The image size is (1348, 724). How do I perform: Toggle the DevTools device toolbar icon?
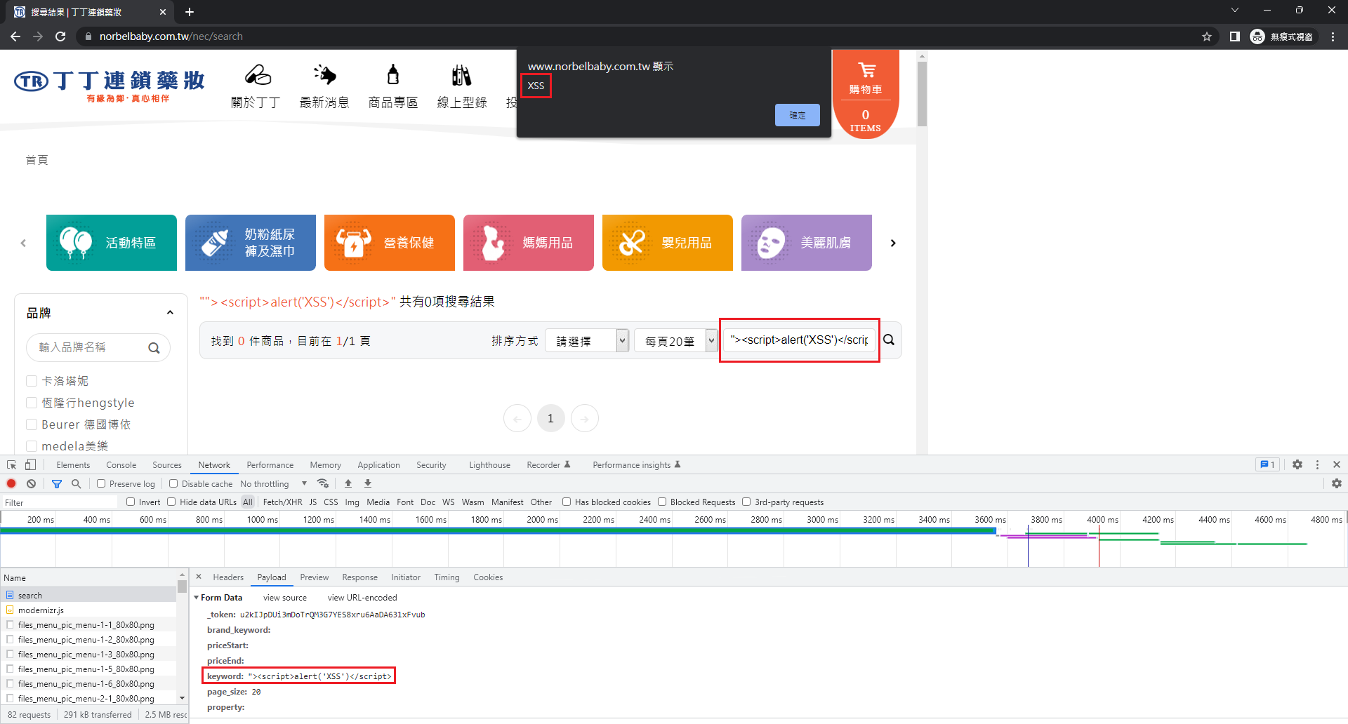[x=30, y=465]
